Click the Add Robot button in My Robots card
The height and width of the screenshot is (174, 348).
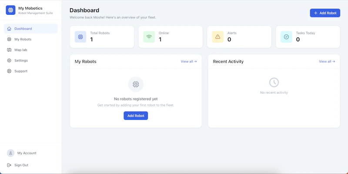pos(136,115)
